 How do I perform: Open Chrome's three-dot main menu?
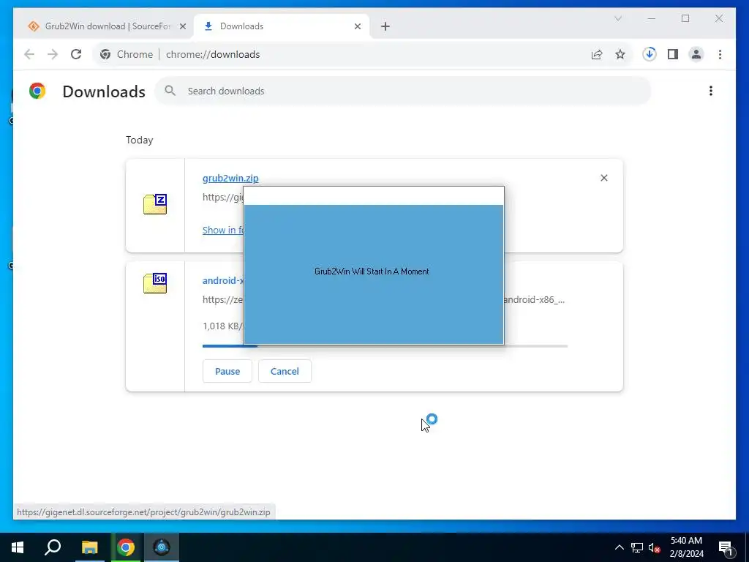[720, 54]
